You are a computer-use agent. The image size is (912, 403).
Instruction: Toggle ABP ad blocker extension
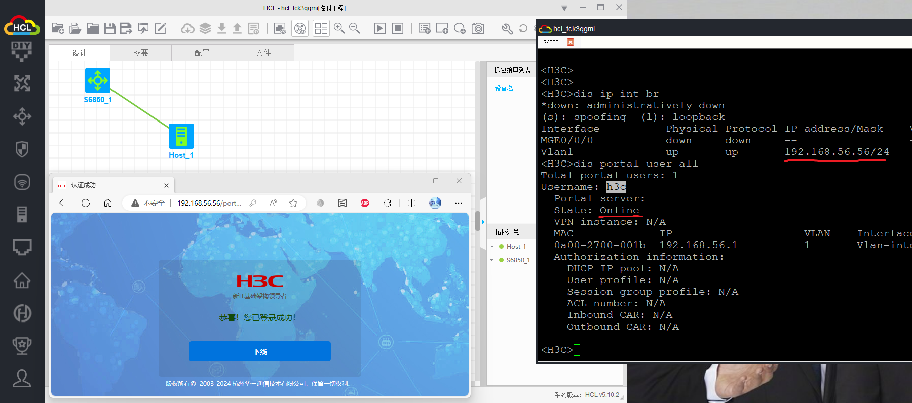(x=365, y=203)
